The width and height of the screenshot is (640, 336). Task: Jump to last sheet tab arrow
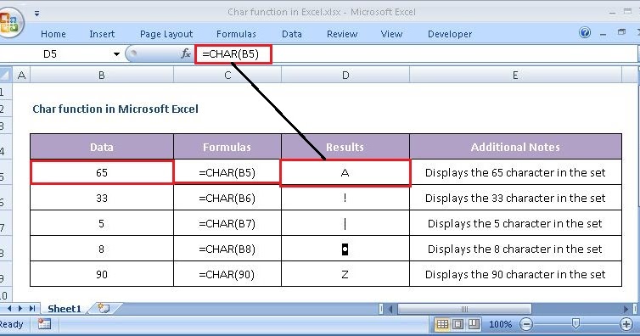[32, 309]
